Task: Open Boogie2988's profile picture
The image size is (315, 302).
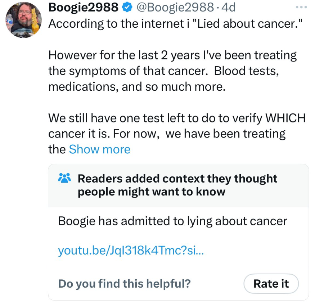Action: [x=24, y=20]
